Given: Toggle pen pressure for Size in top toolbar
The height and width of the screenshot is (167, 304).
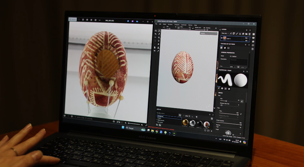Looking at the screenshot, I should 178,28.
